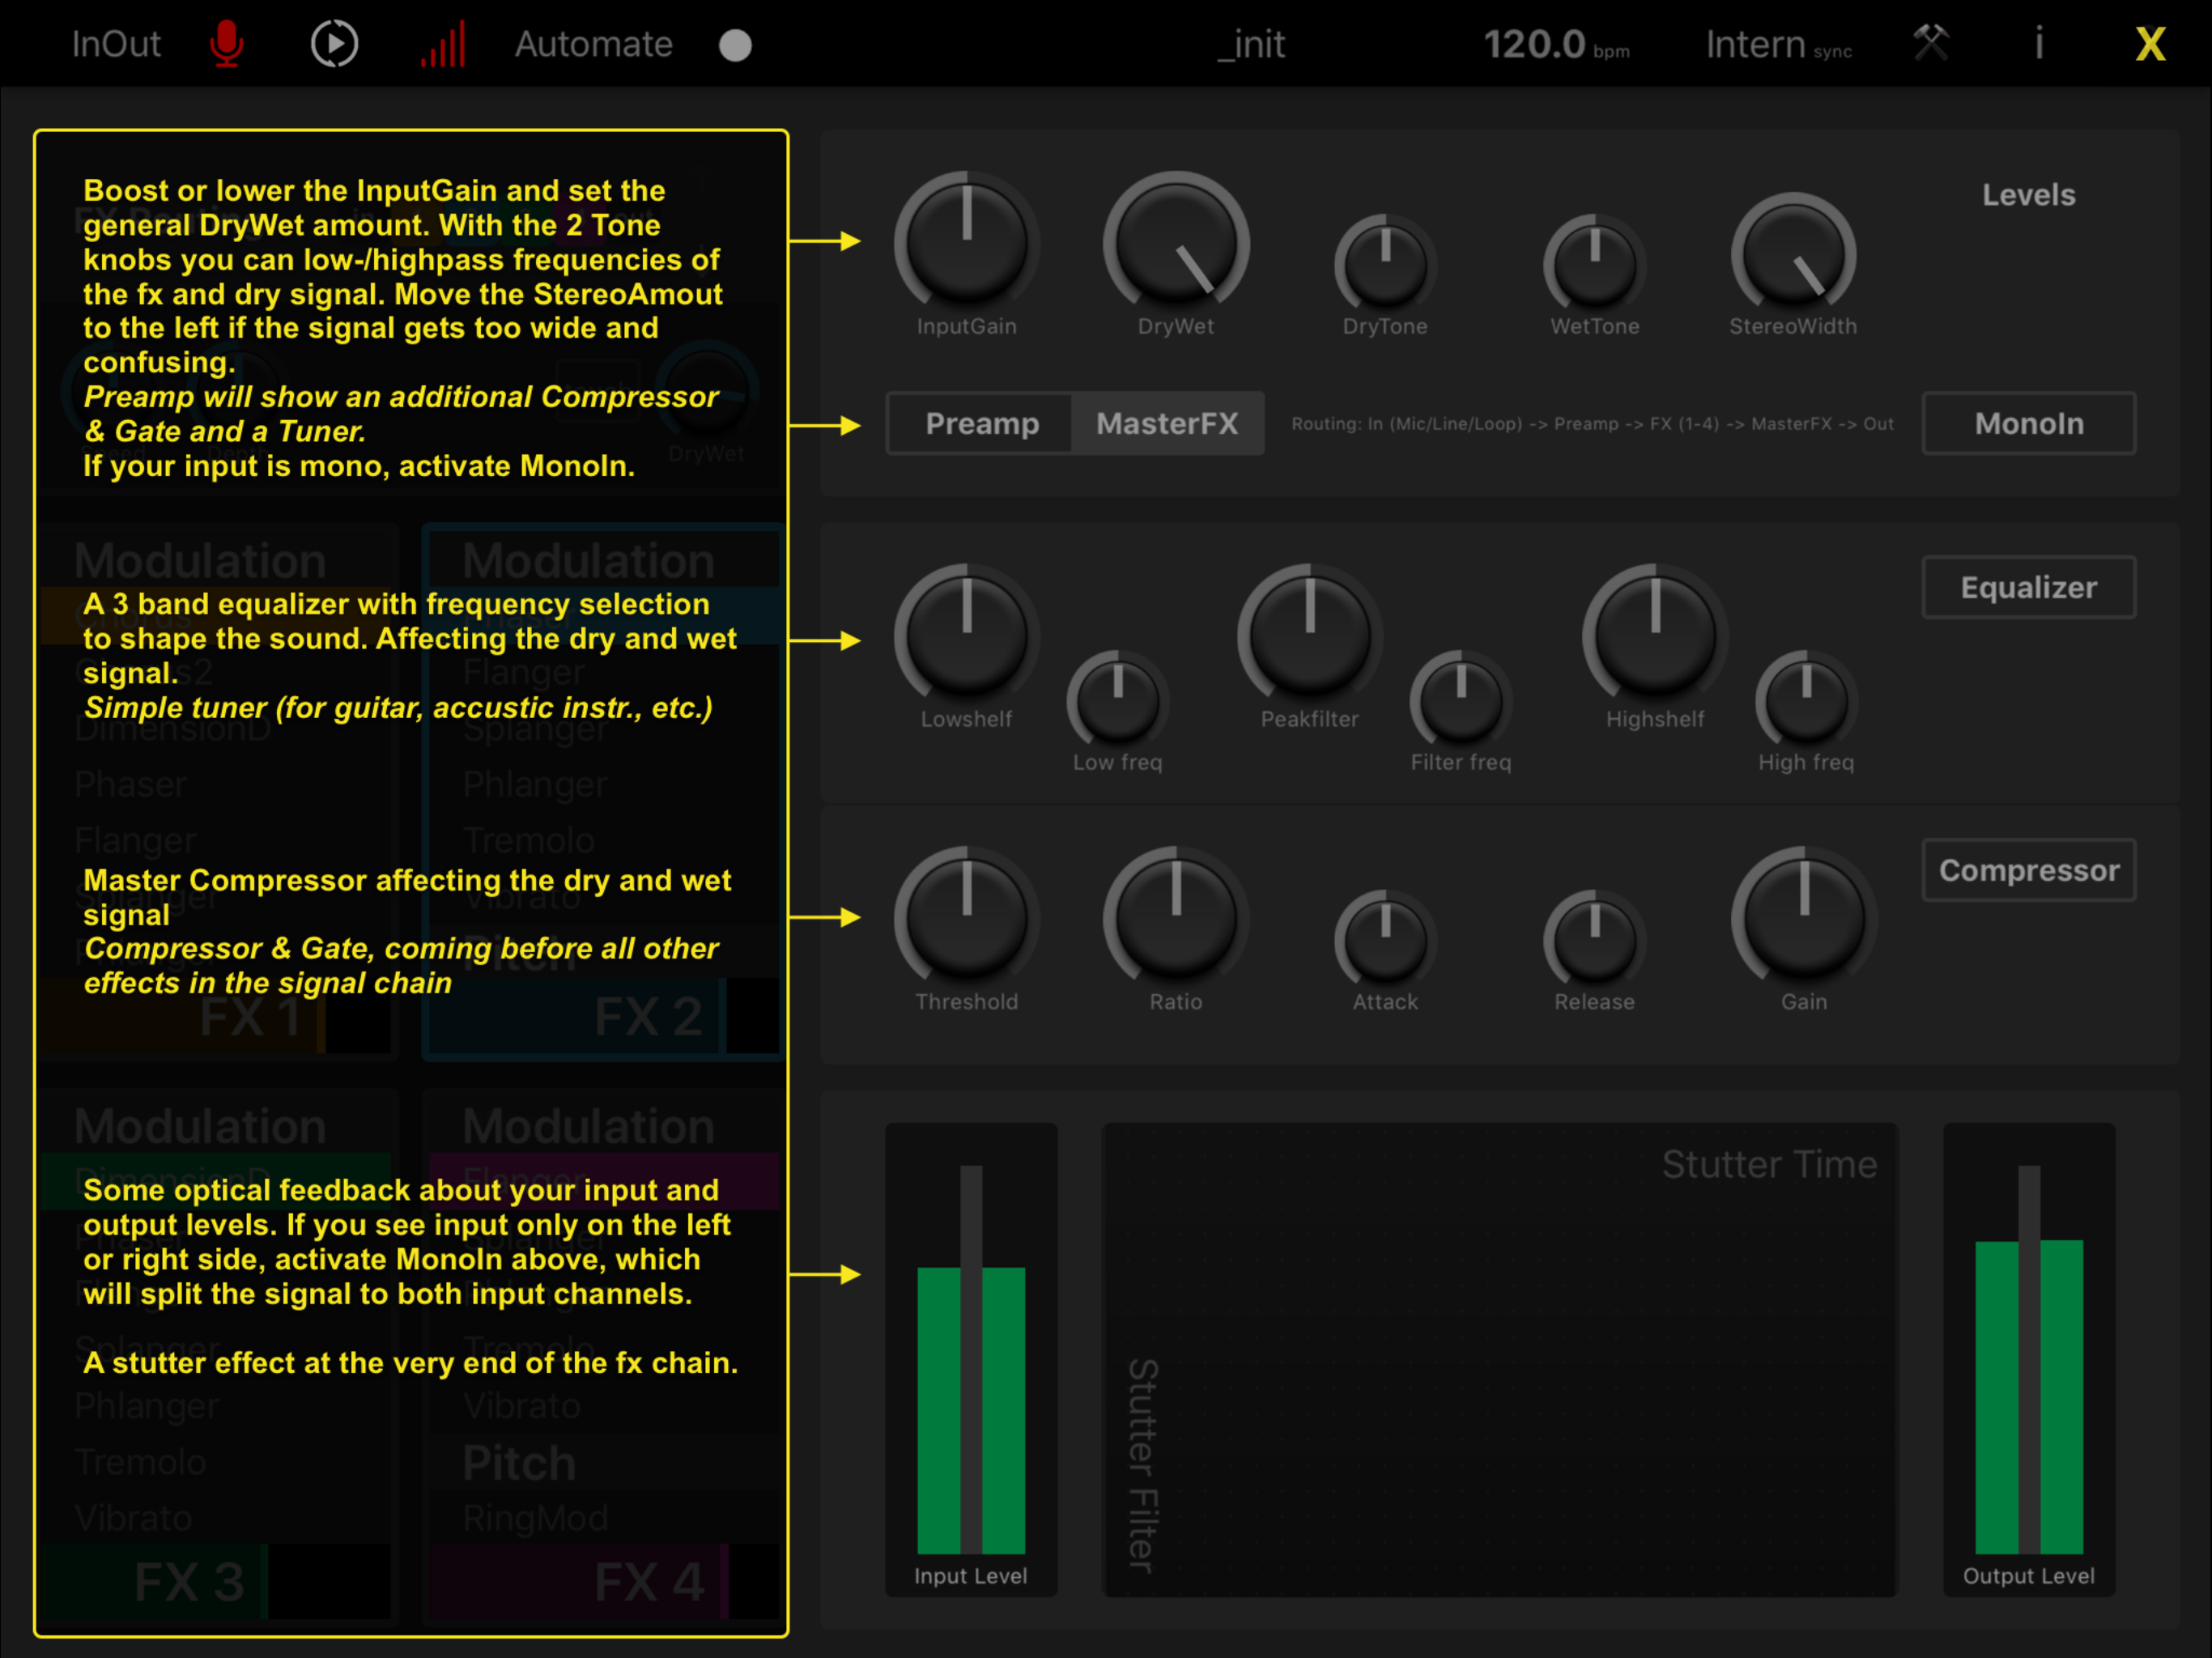This screenshot has height=1658, width=2212.
Task: Open the info 'i' icon
Action: [x=2038, y=44]
